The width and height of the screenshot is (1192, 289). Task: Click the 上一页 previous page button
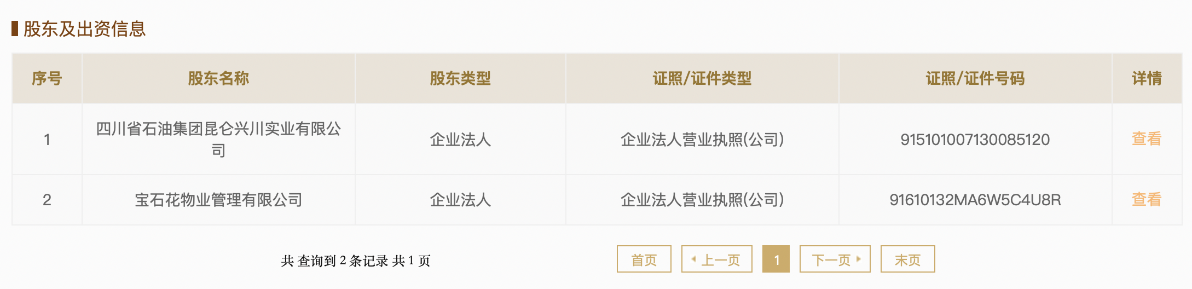pyautogui.click(x=716, y=259)
